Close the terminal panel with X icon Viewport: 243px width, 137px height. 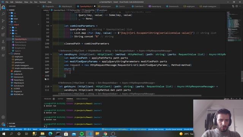click(240, 99)
